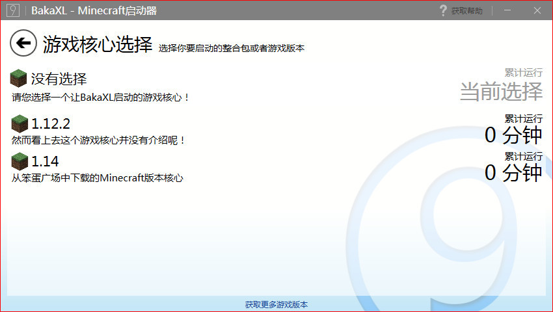The height and width of the screenshot is (312, 553).
Task: Click the 0 分钟 runtime for 1.14
Action: pos(513,172)
